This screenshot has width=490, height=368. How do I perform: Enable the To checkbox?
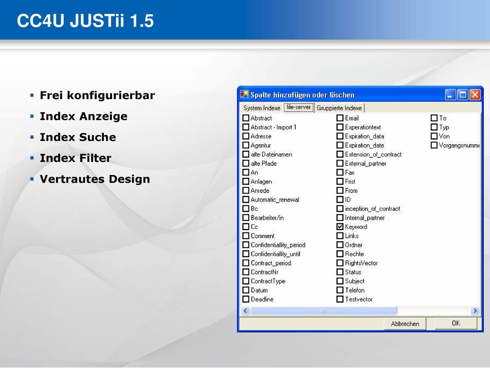pos(434,118)
